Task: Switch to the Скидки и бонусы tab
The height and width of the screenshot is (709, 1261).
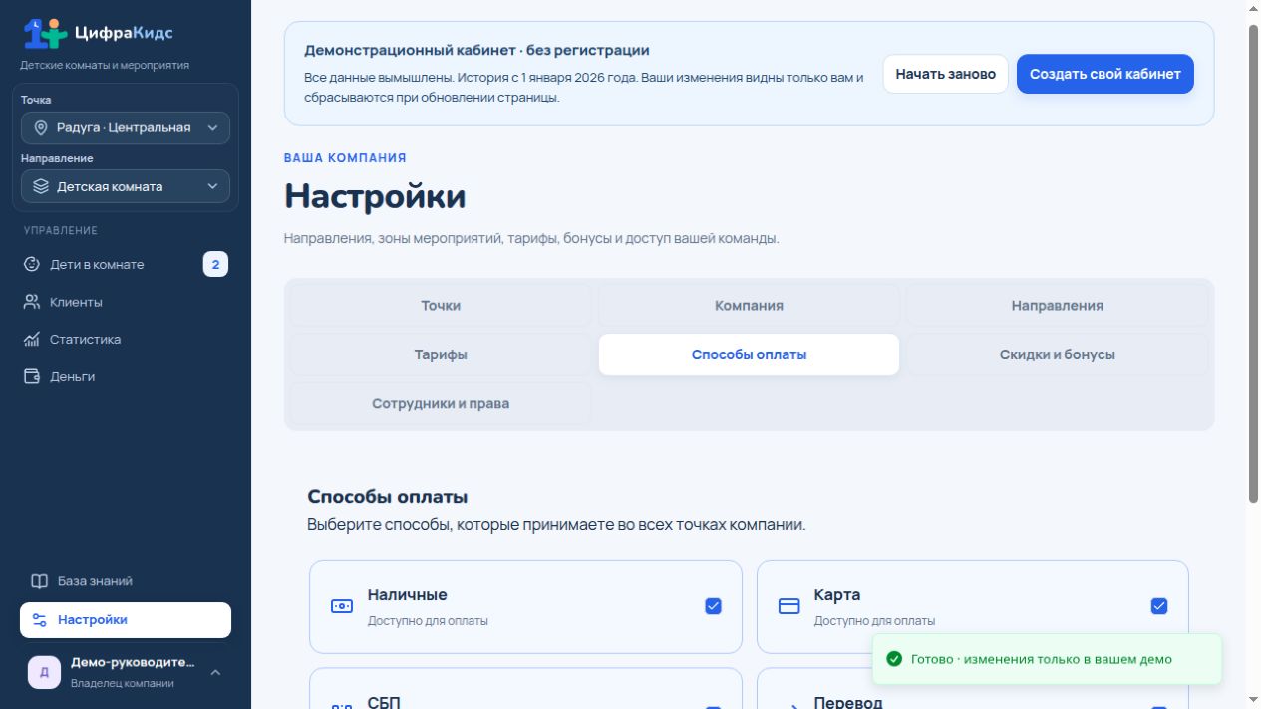Action: pyautogui.click(x=1057, y=354)
